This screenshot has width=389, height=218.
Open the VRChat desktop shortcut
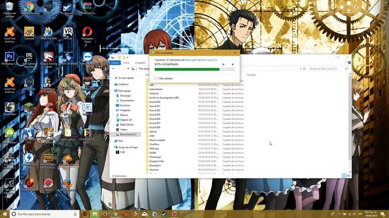point(67,33)
